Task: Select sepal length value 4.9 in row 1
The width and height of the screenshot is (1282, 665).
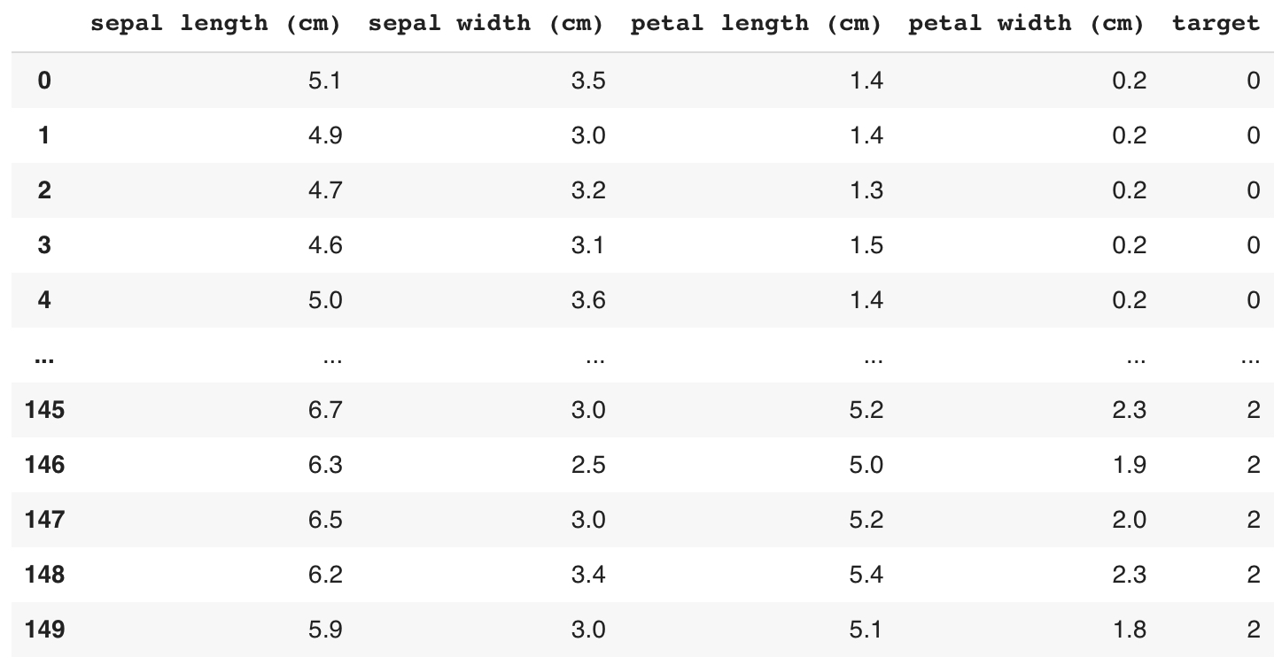Action: click(x=325, y=135)
